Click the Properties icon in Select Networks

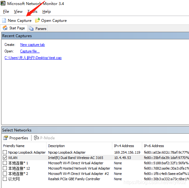[6, 138]
